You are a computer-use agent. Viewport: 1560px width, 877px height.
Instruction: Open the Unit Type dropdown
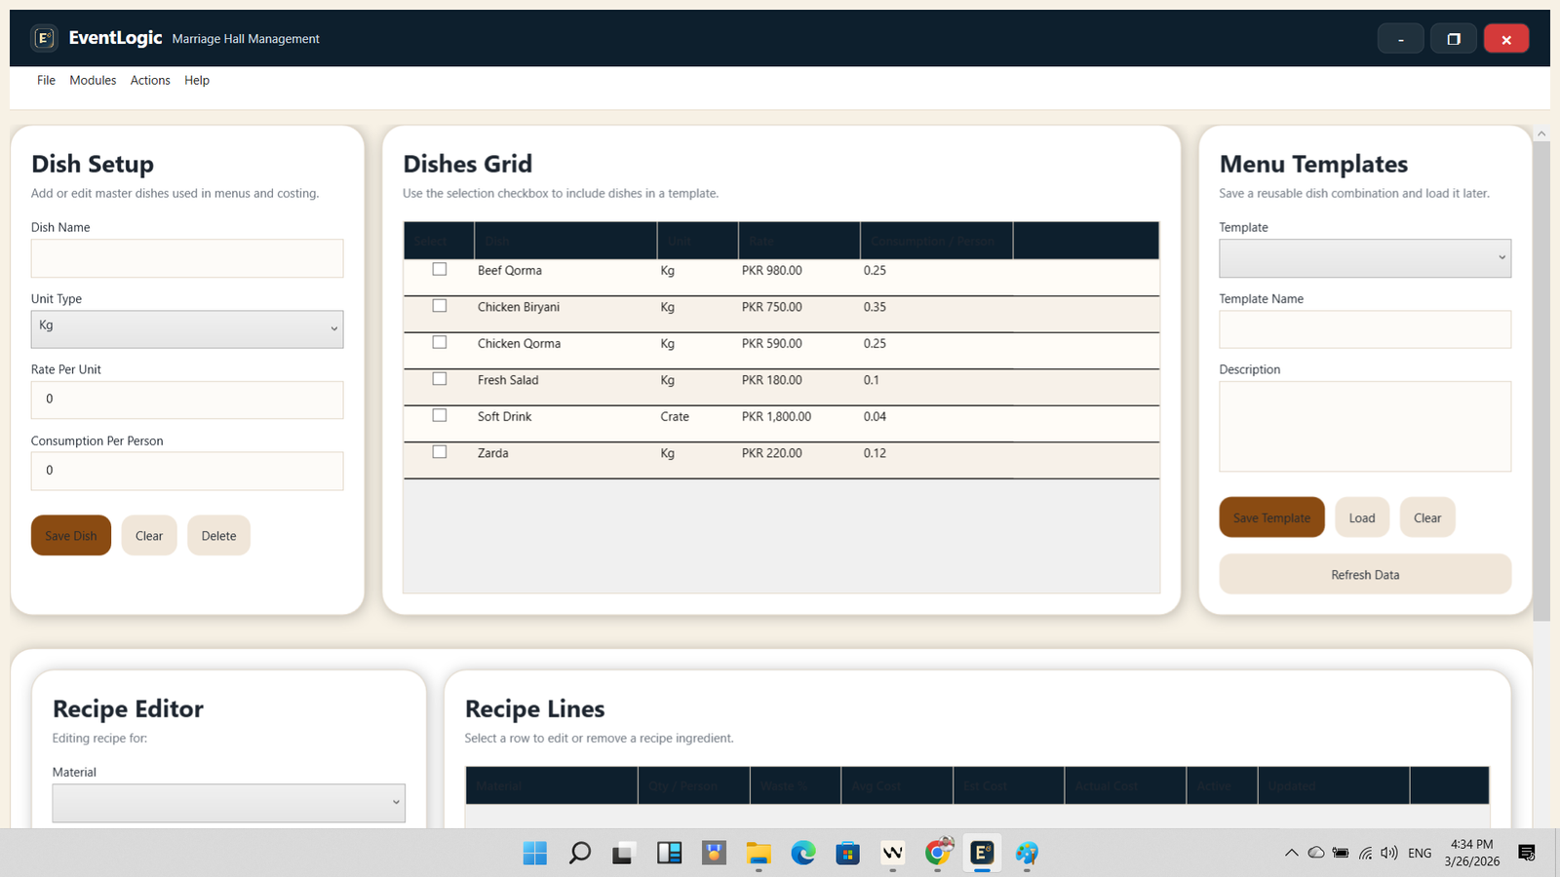point(186,328)
